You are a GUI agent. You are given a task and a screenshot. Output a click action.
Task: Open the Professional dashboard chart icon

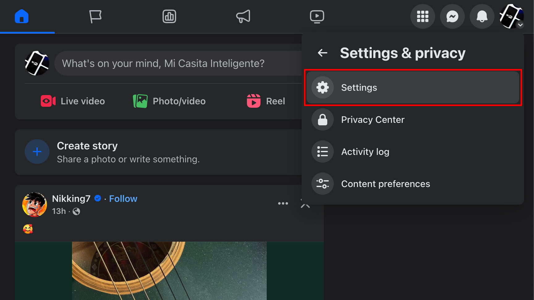click(x=169, y=16)
